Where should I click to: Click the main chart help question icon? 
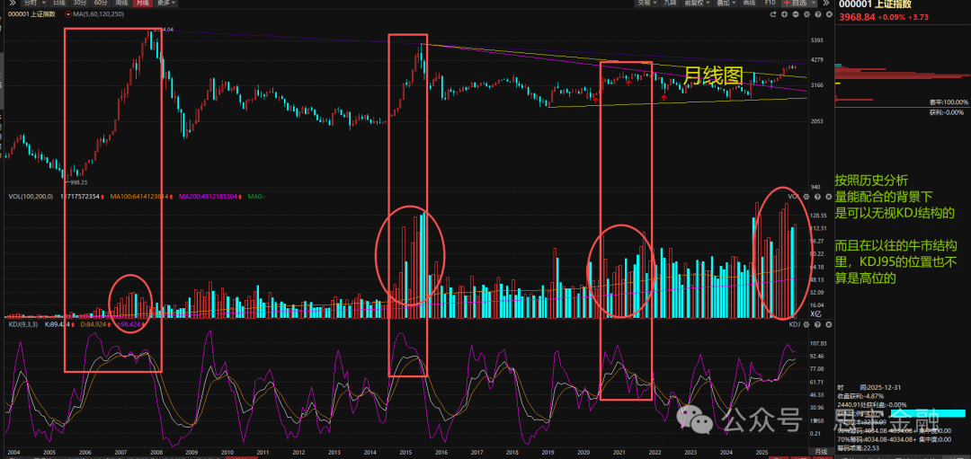point(818,14)
